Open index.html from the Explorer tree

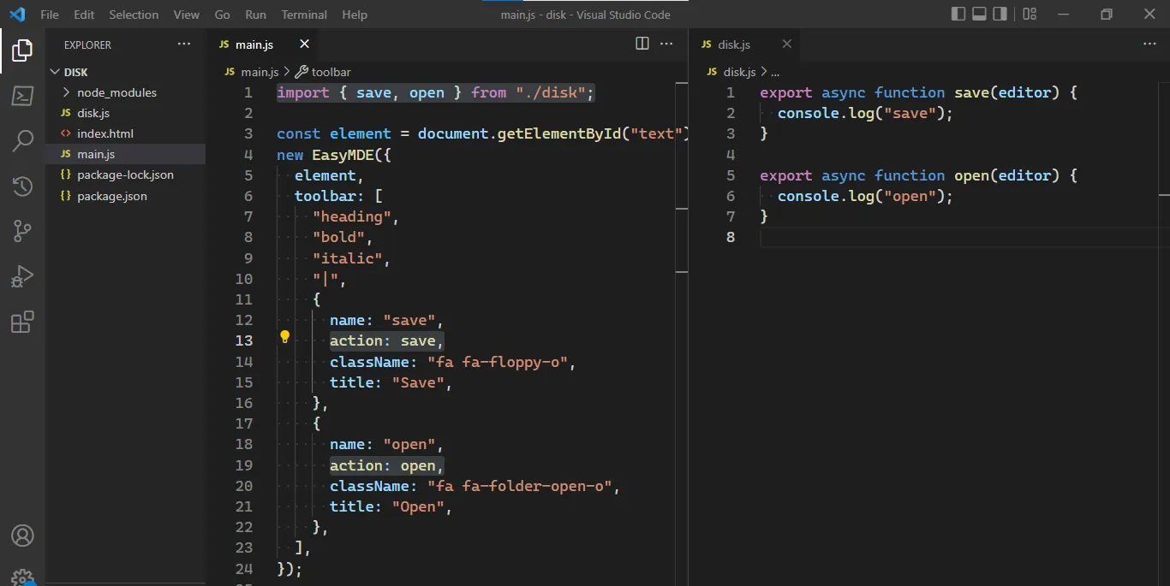(125, 133)
